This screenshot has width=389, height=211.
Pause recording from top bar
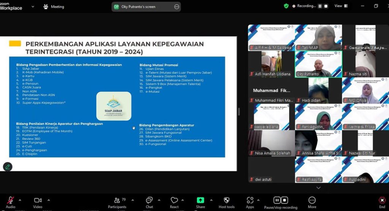[320, 6]
